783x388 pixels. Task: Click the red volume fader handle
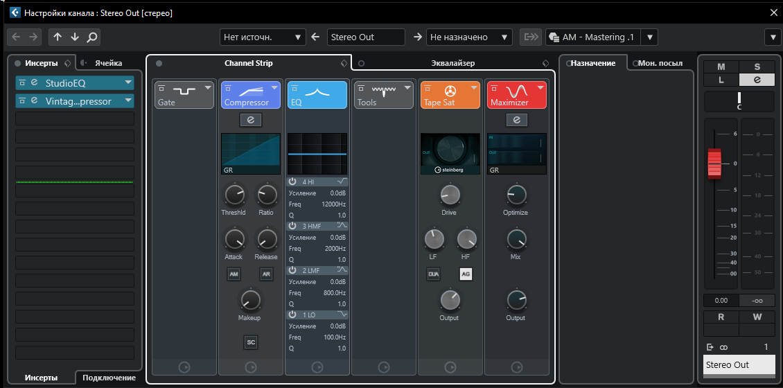click(x=714, y=164)
